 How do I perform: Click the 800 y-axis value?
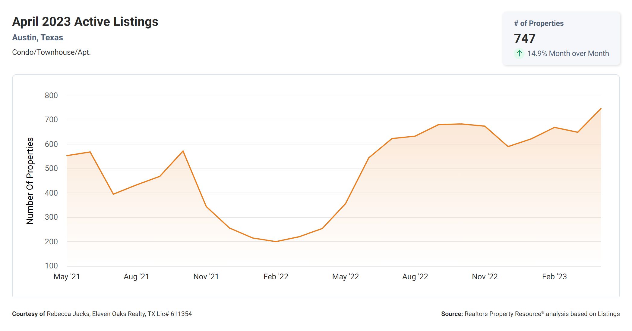(x=51, y=96)
